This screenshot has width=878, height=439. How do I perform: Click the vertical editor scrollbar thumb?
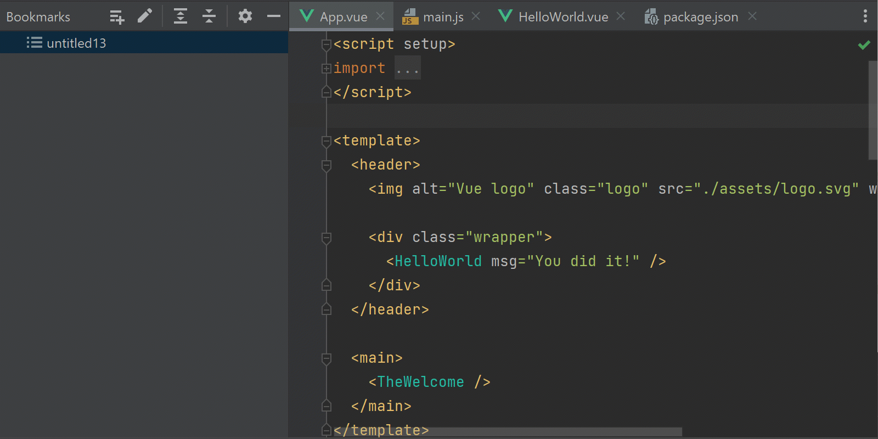coord(873,110)
